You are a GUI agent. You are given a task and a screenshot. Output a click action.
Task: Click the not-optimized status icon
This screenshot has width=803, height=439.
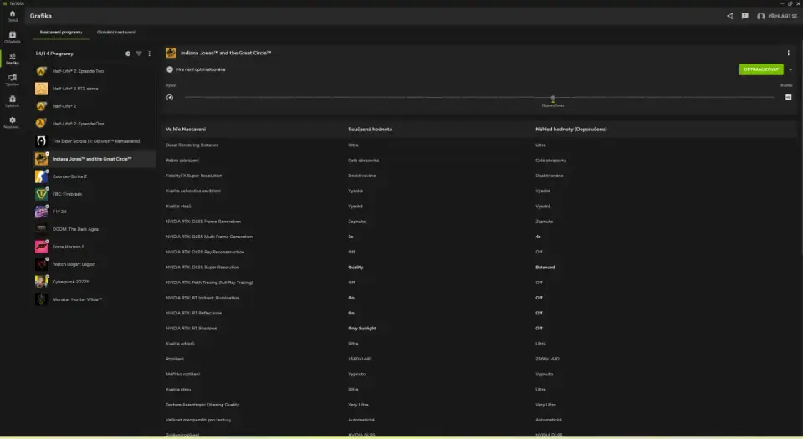[170, 69]
